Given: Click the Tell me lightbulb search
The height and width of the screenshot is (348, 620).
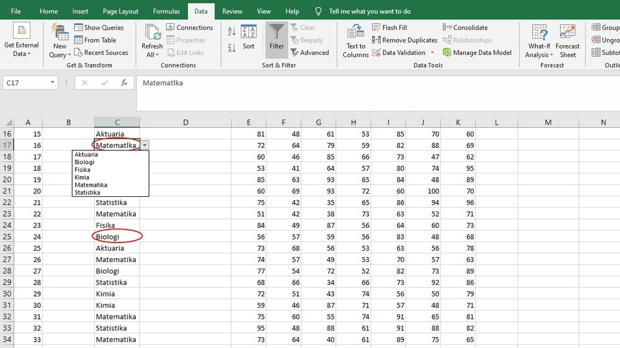Looking at the screenshot, I should click(318, 11).
